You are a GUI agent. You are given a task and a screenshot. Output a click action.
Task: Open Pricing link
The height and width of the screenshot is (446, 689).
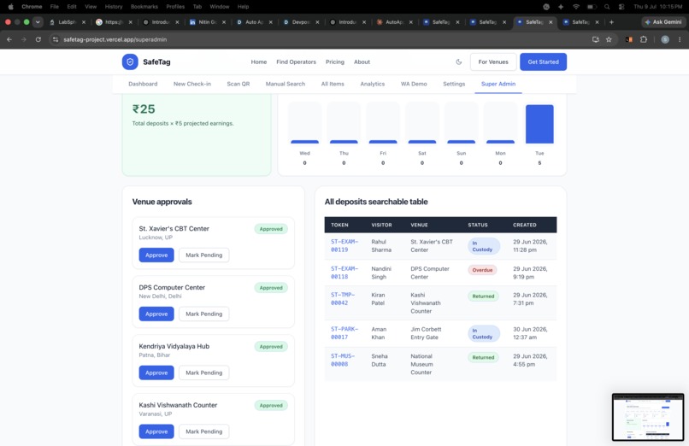(x=335, y=62)
